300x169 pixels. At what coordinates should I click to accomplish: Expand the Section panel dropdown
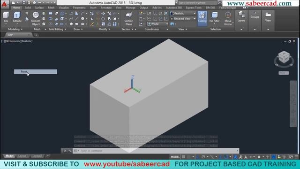(x=127, y=29)
